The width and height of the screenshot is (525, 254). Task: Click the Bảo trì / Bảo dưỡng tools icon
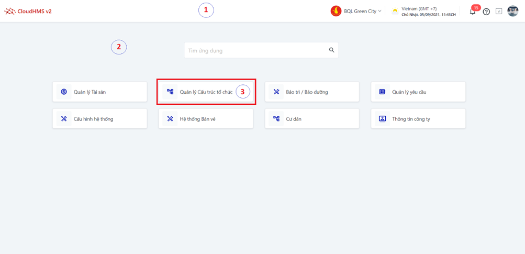(x=276, y=92)
